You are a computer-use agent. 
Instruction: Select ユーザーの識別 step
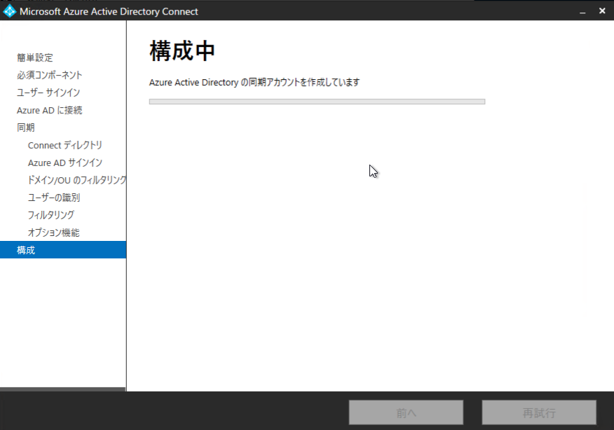click(x=54, y=197)
